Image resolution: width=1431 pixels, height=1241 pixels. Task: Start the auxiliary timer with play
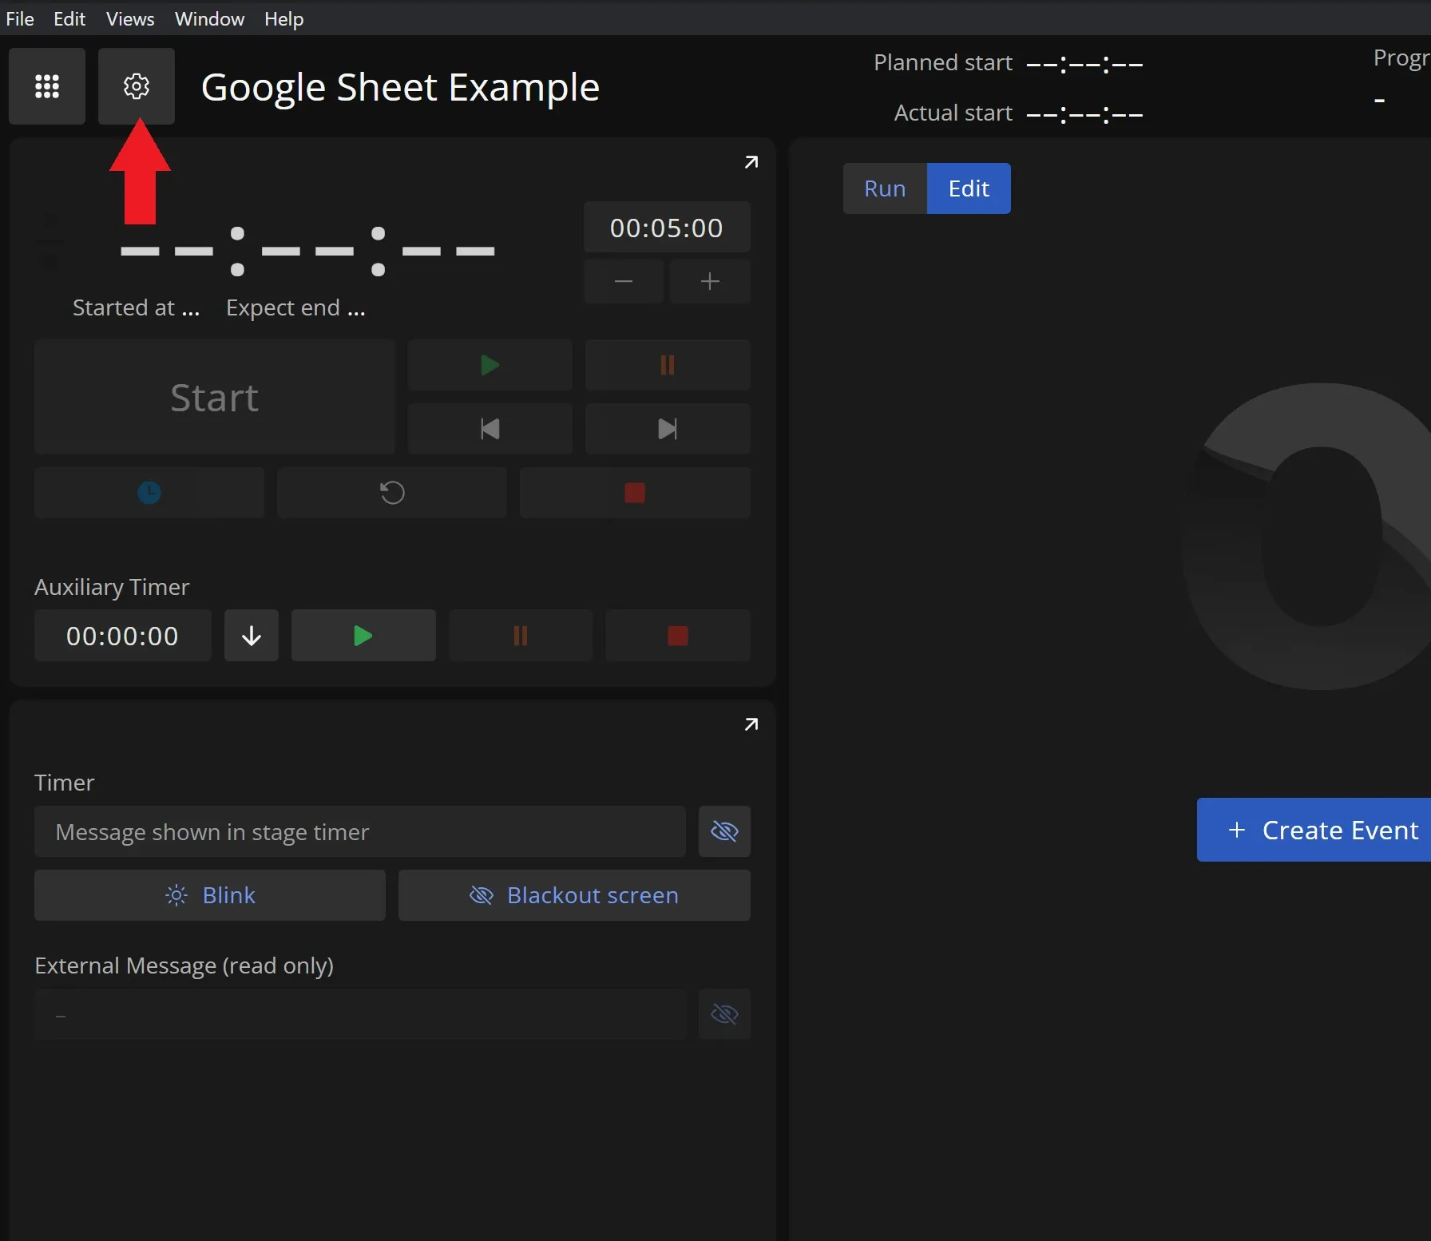pyautogui.click(x=363, y=636)
